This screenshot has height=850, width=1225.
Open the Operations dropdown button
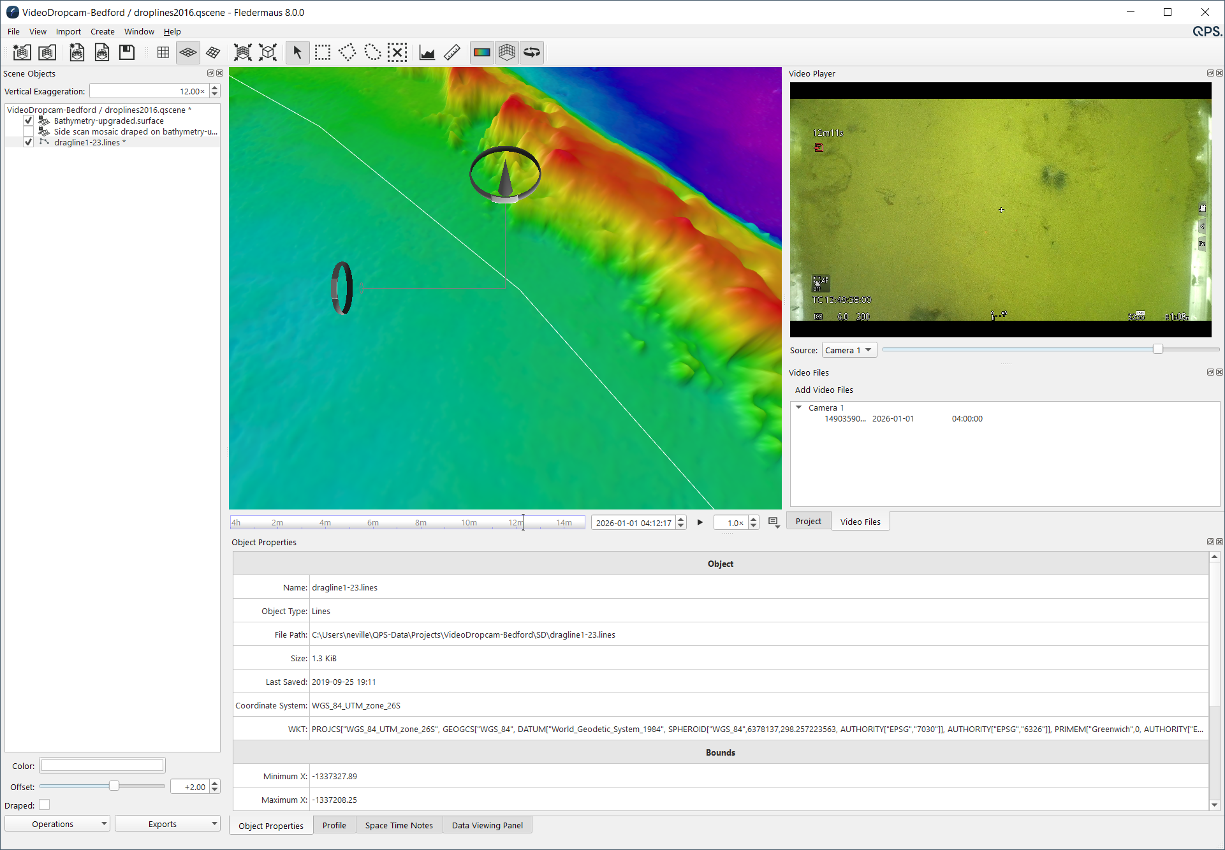57,824
